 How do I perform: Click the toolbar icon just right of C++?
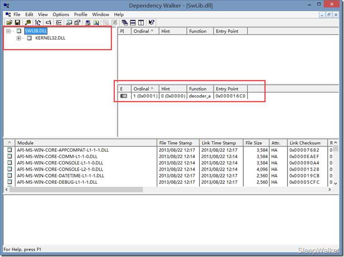(x=69, y=23)
